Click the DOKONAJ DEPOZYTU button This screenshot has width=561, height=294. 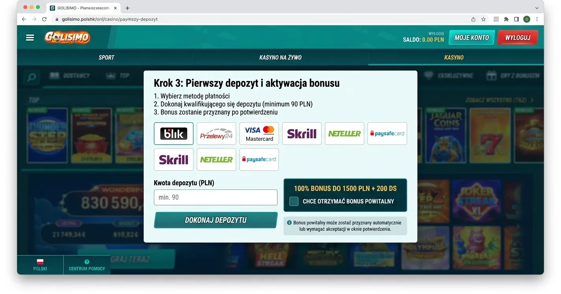[x=215, y=220]
